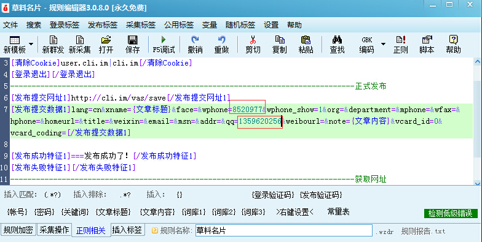Viewport: 482px width, 242px height.
Task: Switch to the 采集操作 tab
Action: point(54,230)
